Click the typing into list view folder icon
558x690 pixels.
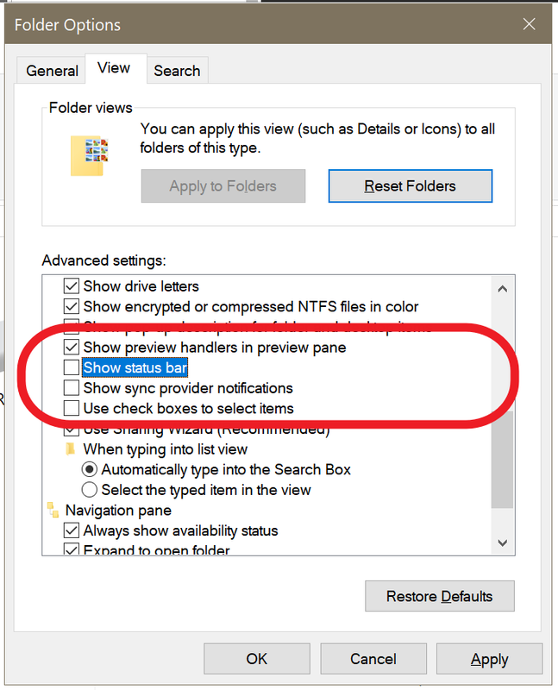[71, 449]
